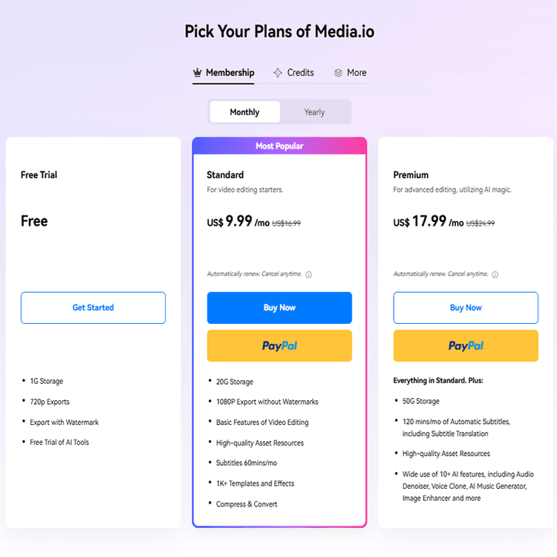The width and height of the screenshot is (557, 557).
Task: Click the Premium plan title
Action: pos(411,175)
